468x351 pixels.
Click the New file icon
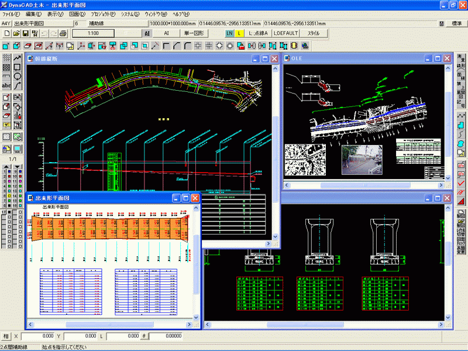[6, 33]
